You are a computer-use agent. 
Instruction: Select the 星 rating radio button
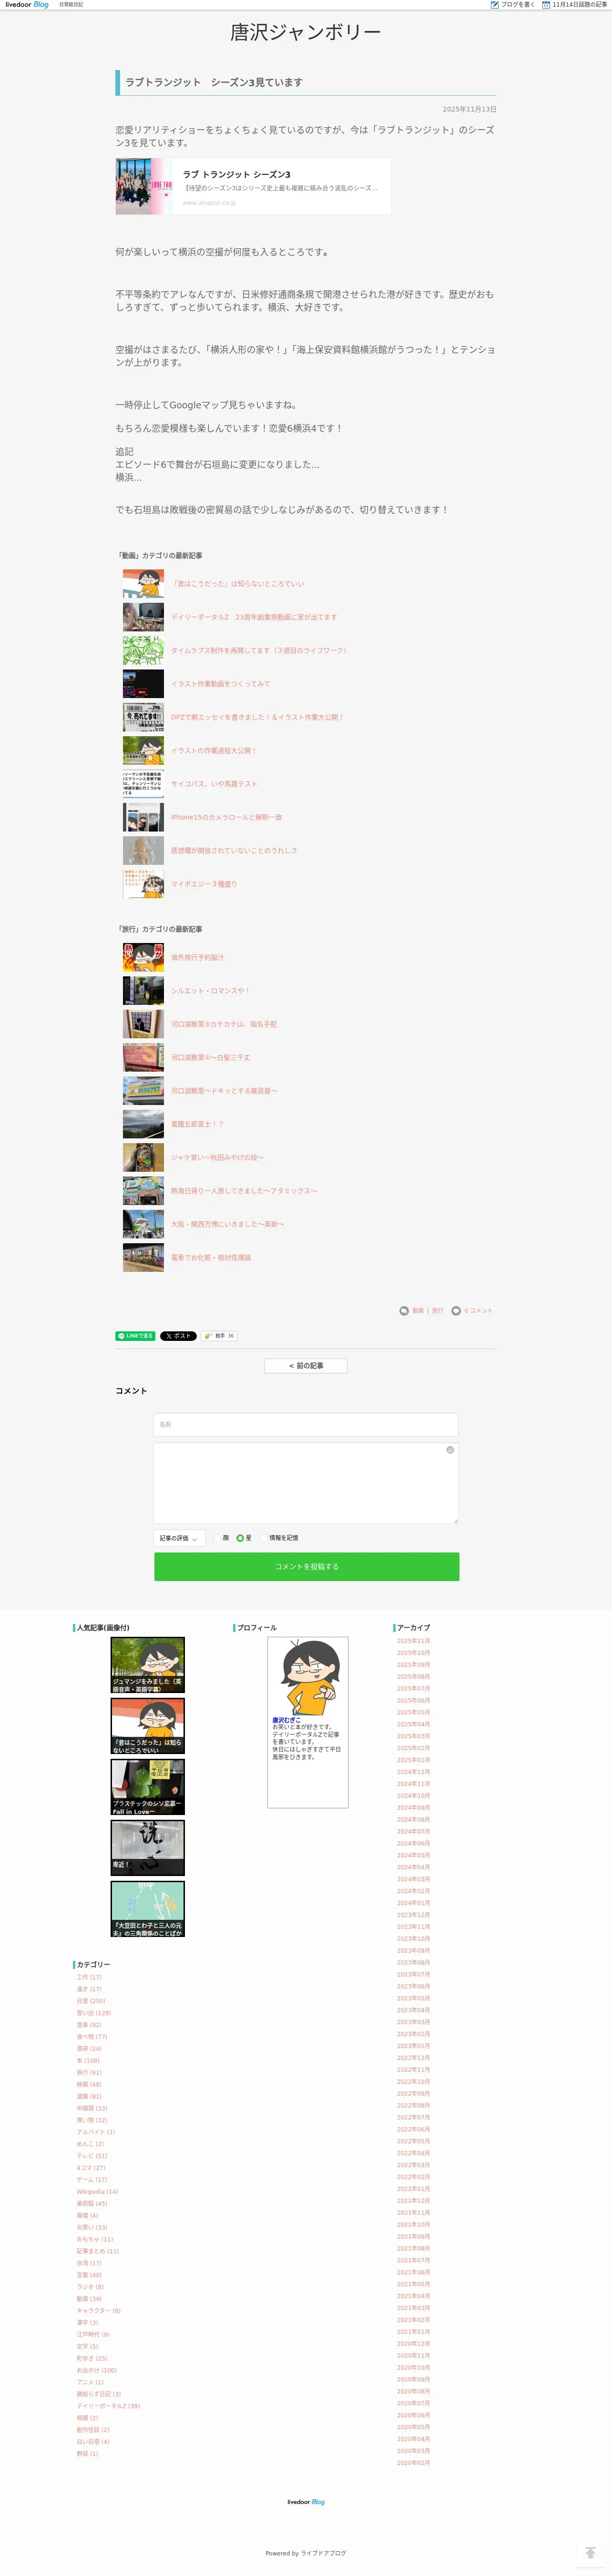(x=240, y=1538)
